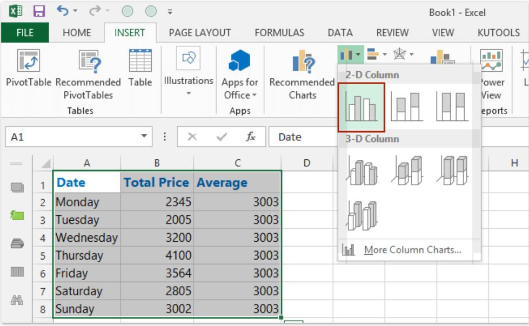Click Recommended Charts

300,73
